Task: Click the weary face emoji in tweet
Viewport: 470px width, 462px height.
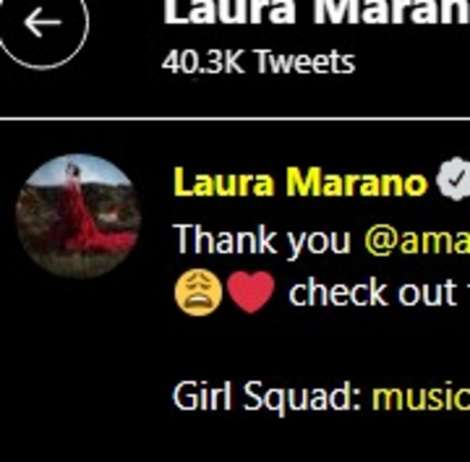Action: [198, 294]
